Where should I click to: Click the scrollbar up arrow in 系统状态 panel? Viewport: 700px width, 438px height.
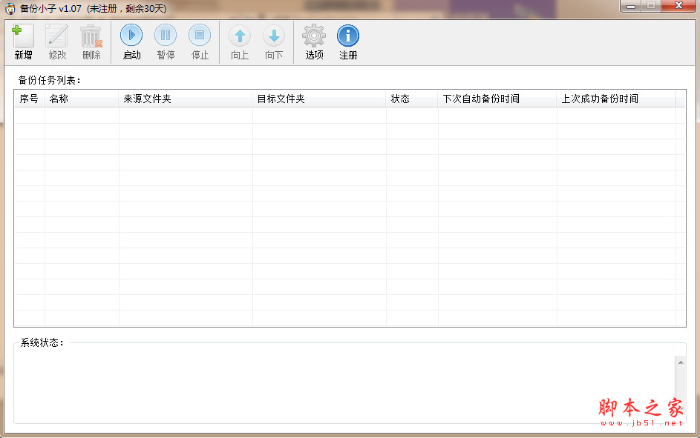click(681, 362)
